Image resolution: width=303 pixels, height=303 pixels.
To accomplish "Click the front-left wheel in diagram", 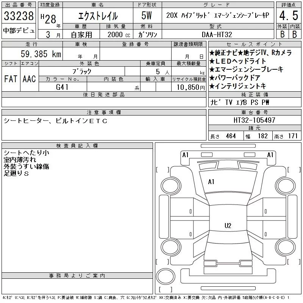I will (171, 186).
